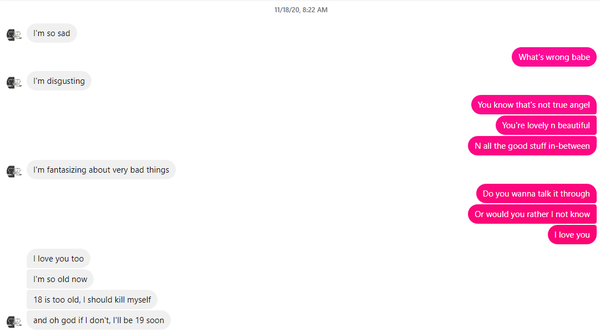Click the "Do you wanna talk it through" bubble
Viewport: 600px width, 332px height.
tap(536, 194)
